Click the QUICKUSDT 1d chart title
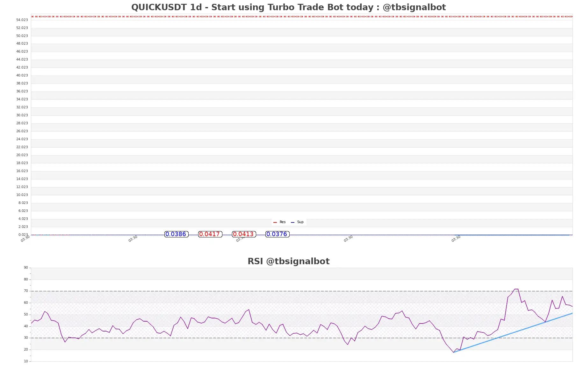 click(288, 7)
